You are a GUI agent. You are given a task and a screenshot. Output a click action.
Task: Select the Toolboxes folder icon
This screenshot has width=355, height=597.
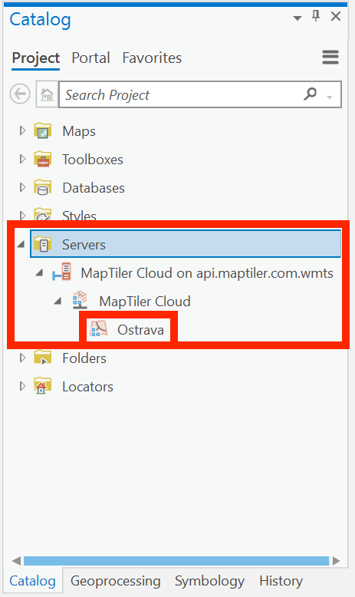click(x=43, y=160)
